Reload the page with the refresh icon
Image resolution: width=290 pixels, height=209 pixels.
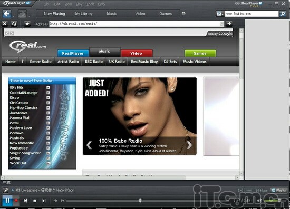point(14,24)
